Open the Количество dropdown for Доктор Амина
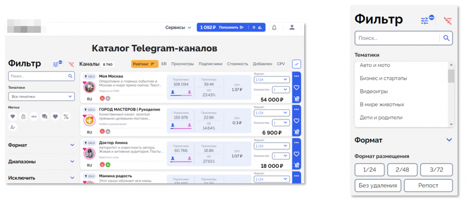Image resolution: width=466 pixels, height=201 pixels. coord(280,156)
